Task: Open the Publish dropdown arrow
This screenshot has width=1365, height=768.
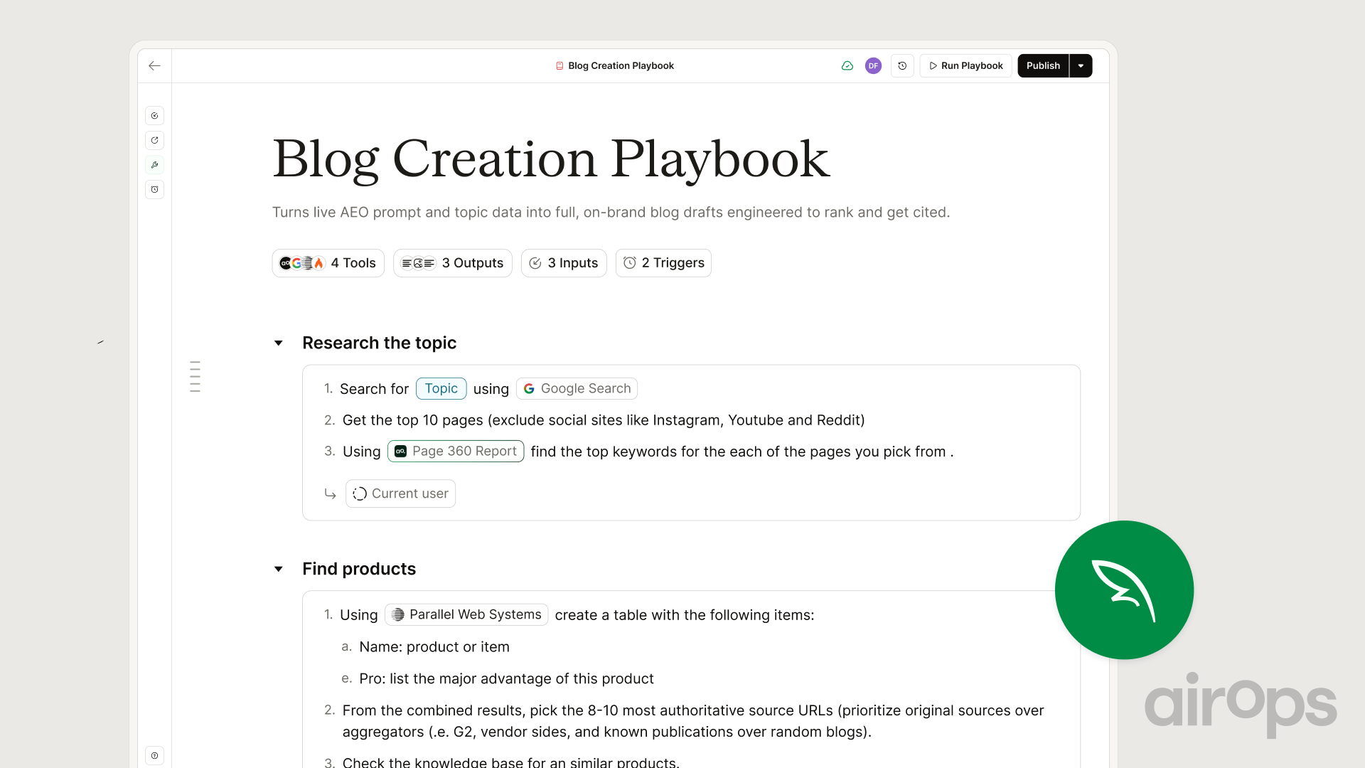Action: pyautogui.click(x=1081, y=65)
